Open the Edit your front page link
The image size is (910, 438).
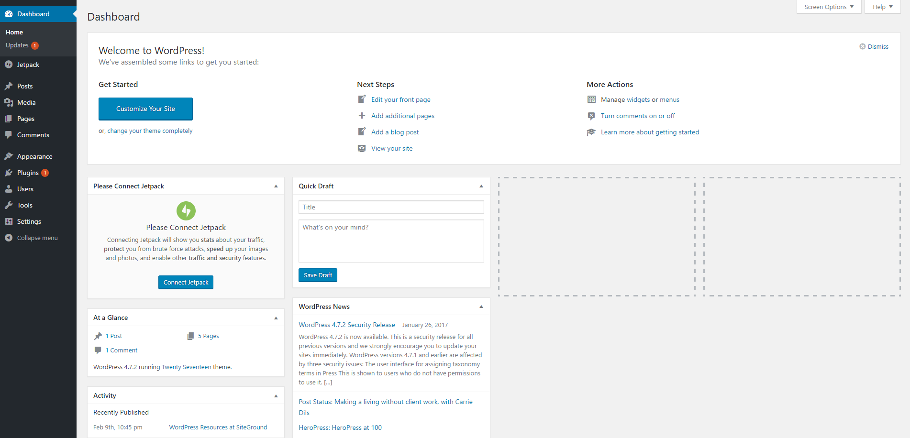pyautogui.click(x=401, y=99)
